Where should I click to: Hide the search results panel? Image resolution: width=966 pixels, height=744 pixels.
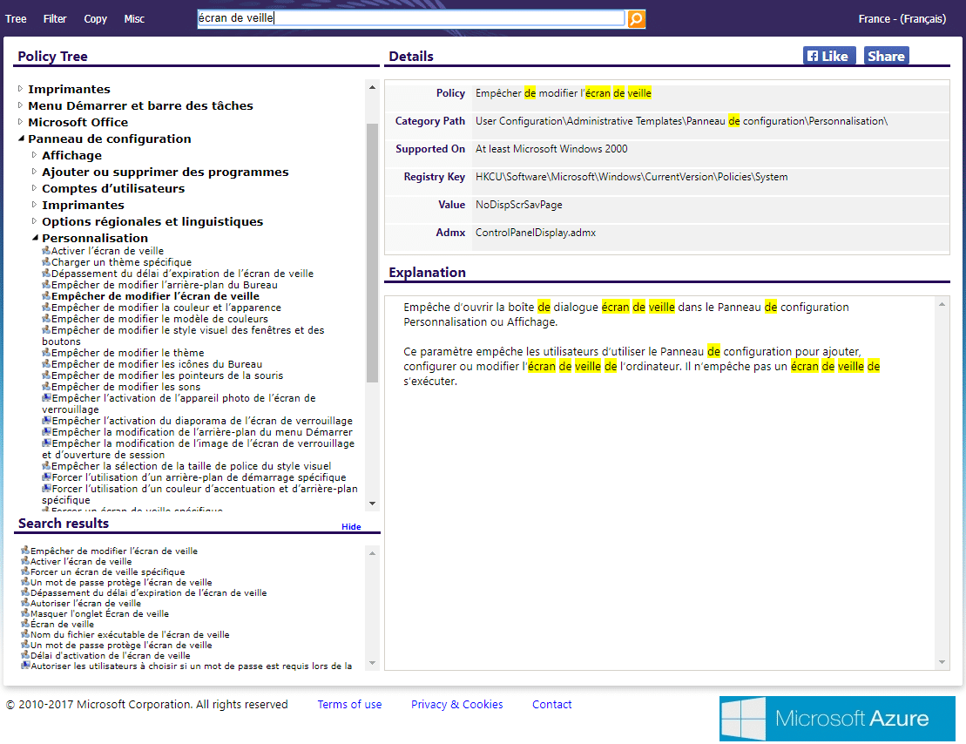pos(351,526)
